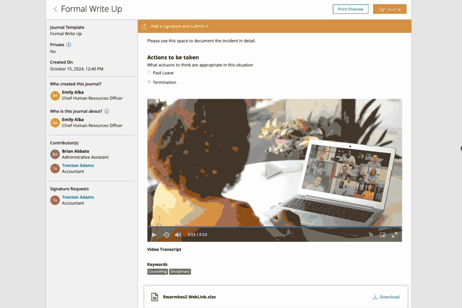462x308 pixels.
Task: Open Trenton Adams link under Contributor(s)
Action: [78, 165]
